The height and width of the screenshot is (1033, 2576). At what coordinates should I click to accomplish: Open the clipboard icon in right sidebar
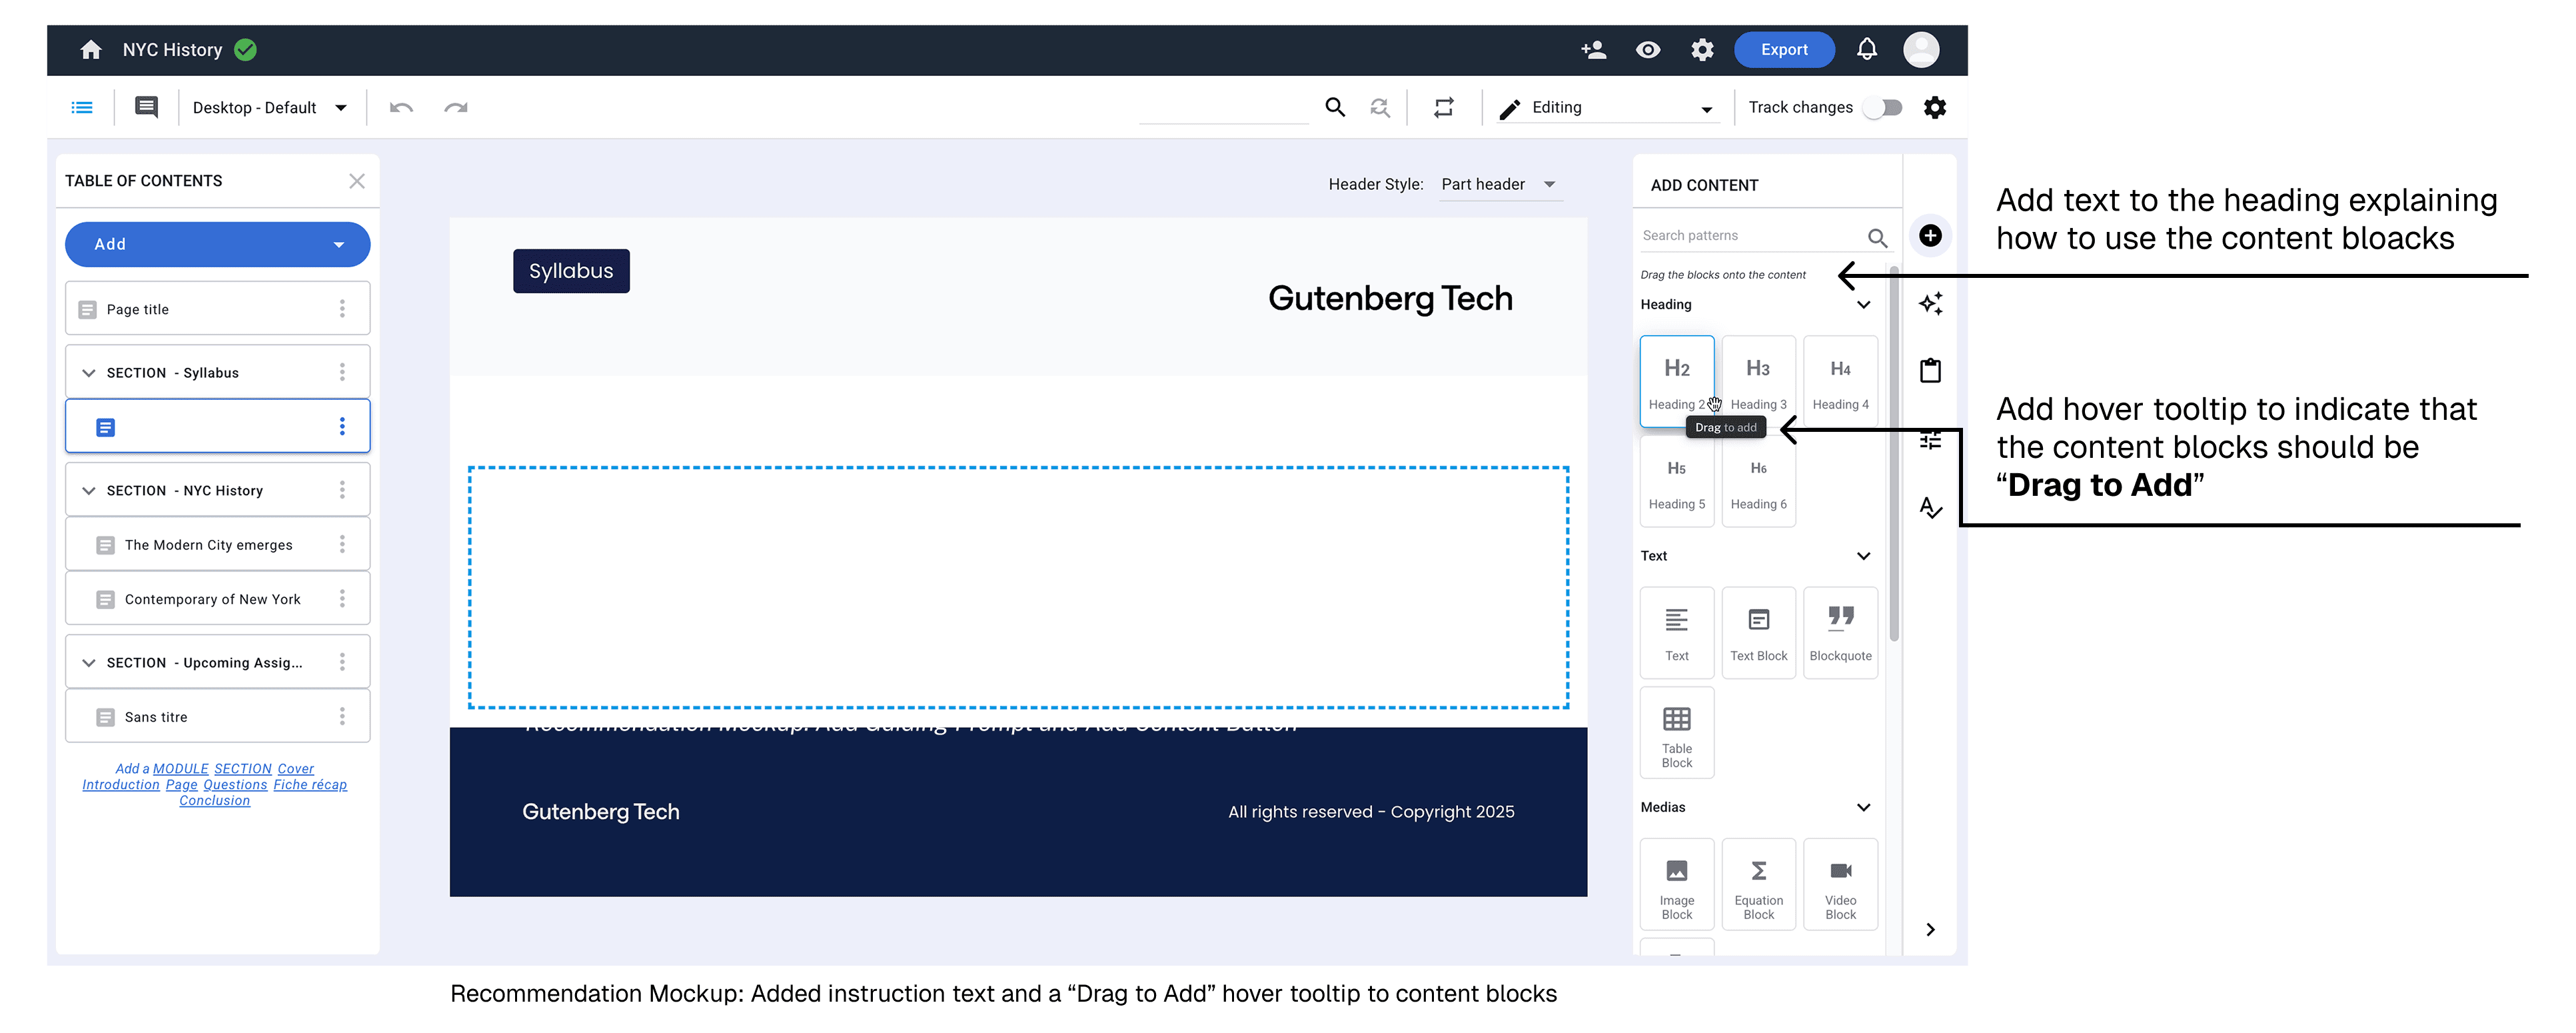pyautogui.click(x=1930, y=371)
